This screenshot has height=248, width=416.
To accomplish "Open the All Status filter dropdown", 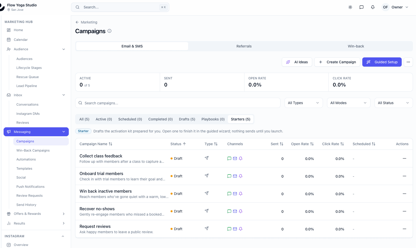I will [x=393, y=103].
